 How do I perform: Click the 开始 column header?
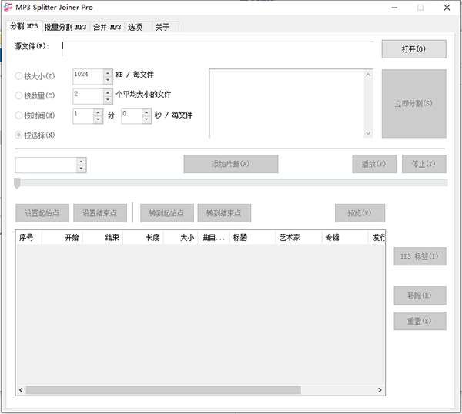click(x=62, y=237)
